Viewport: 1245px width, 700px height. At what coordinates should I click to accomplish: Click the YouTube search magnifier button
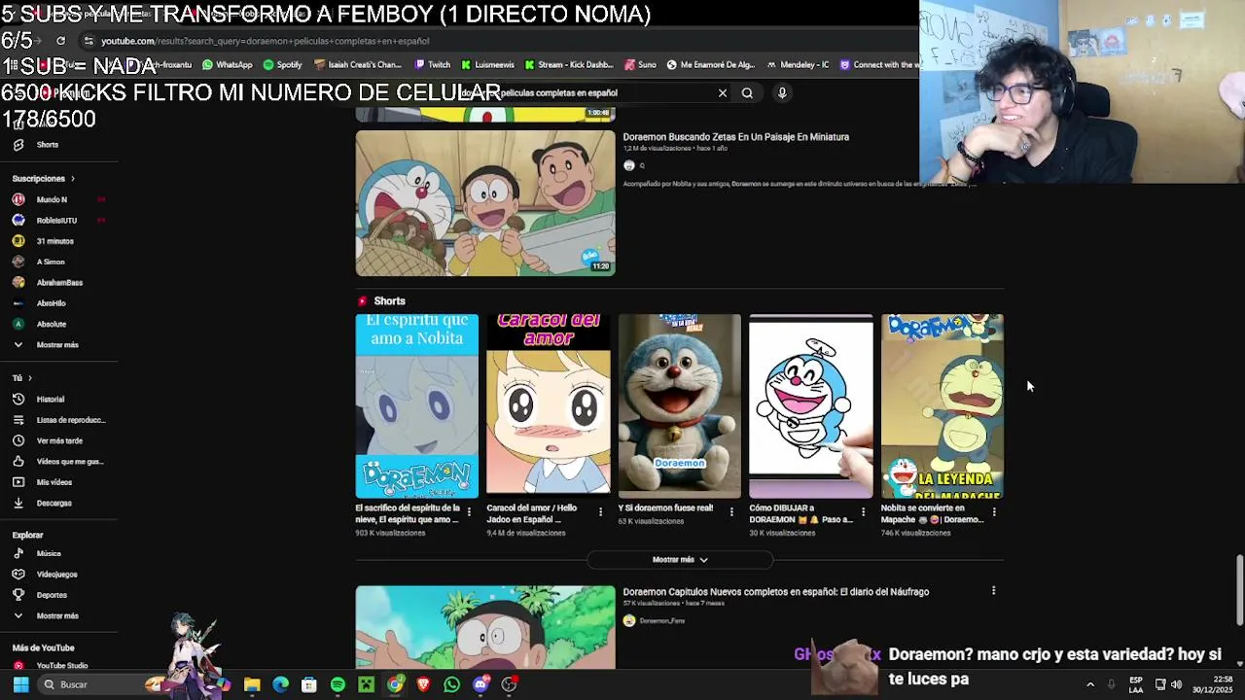pos(747,93)
